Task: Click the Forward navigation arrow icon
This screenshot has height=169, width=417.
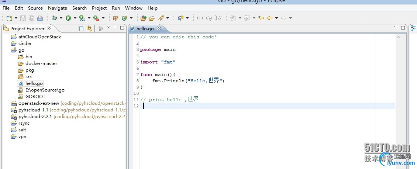Action: click(284, 18)
